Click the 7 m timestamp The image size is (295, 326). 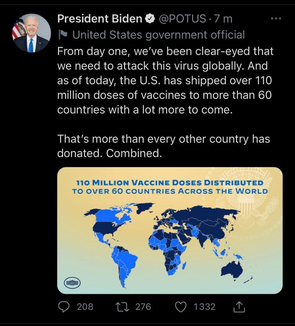223,19
